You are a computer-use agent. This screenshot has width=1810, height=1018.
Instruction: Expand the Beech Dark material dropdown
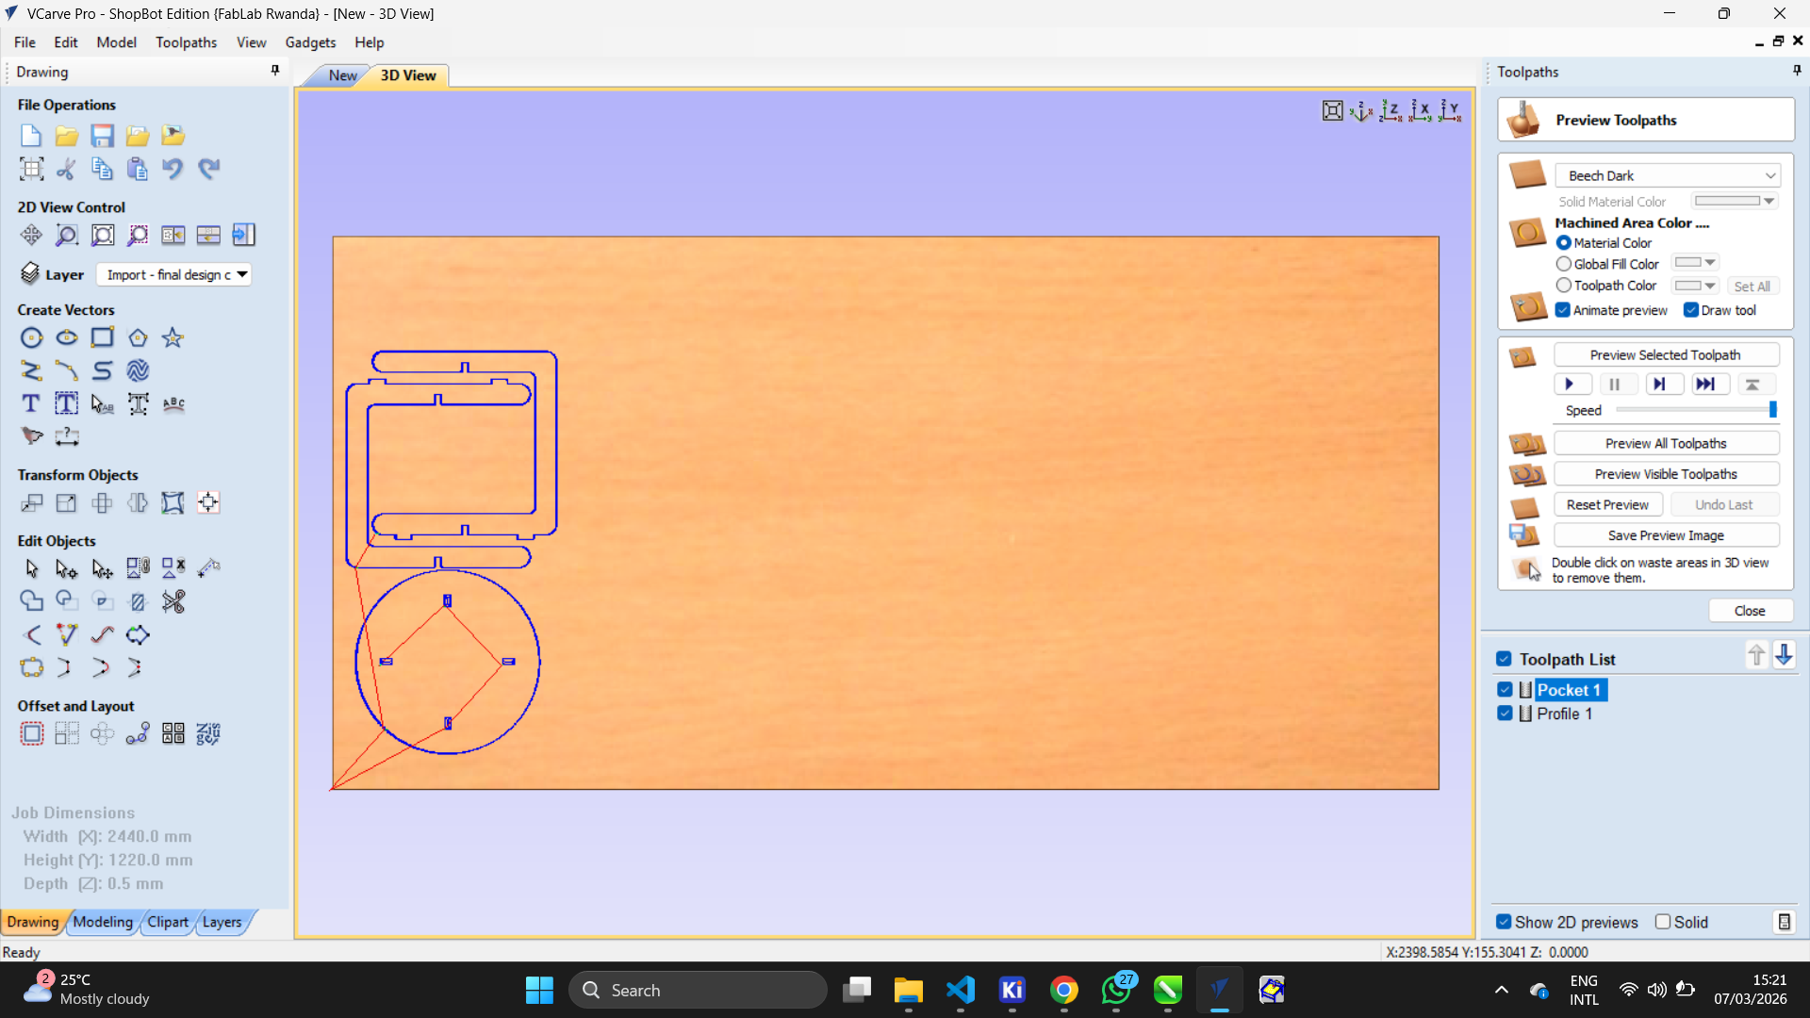pyautogui.click(x=1769, y=176)
